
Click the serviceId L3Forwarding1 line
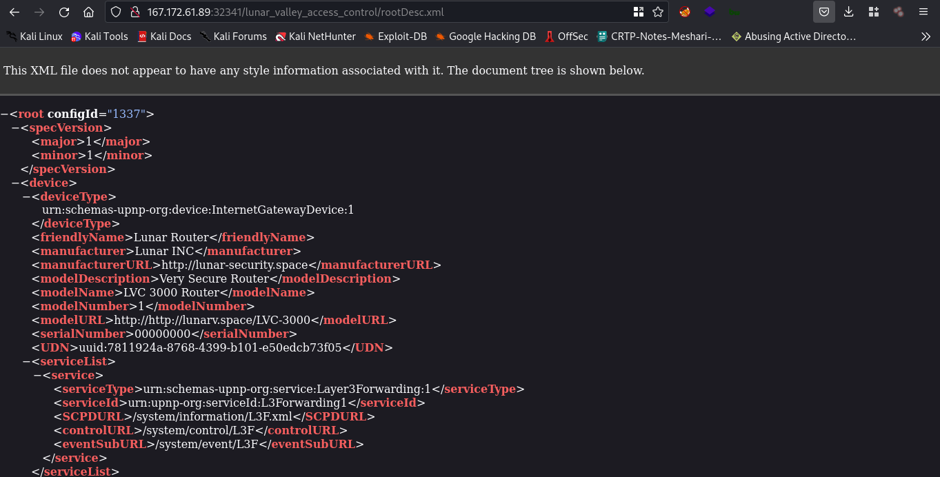(239, 403)
